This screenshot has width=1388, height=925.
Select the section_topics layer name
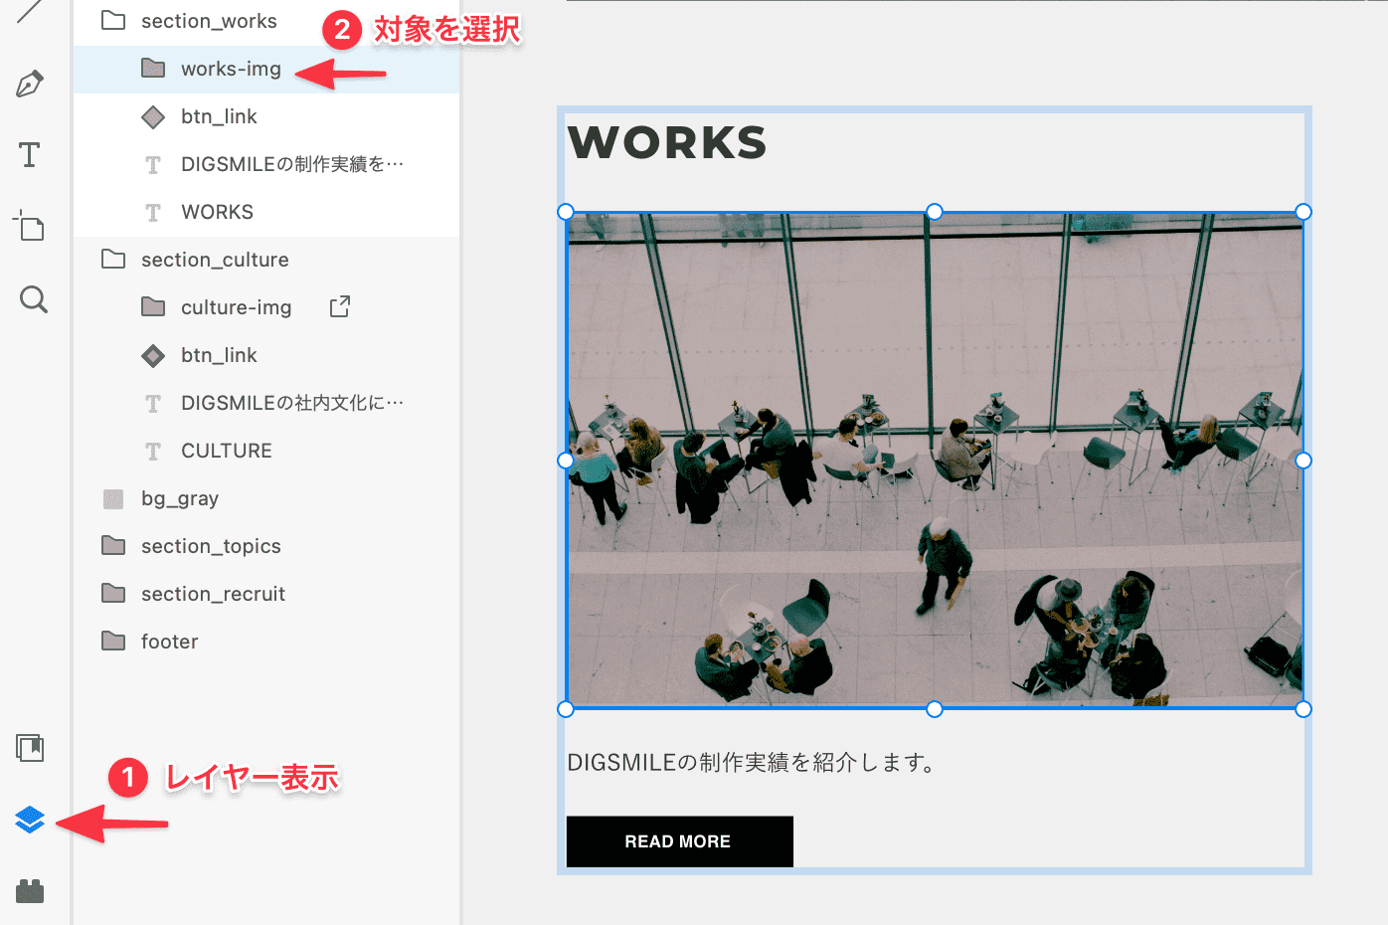click(x=211, y=546)
